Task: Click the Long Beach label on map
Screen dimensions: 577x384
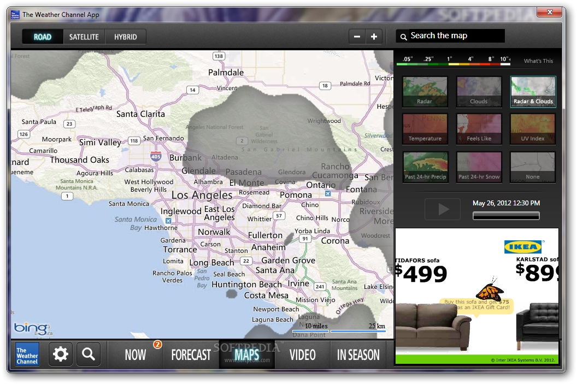Action: click(211, 263)
